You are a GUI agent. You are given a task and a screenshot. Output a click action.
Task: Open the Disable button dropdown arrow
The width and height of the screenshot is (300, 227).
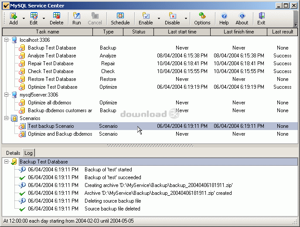click(x=186, y=19)
